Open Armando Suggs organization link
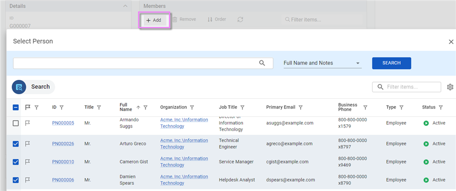 (184, 123)
